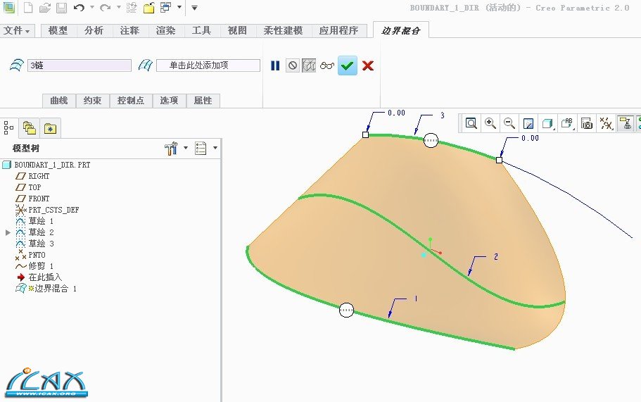Click the Save icon in quick access toolbar
The width and height of the screenshot is (641, 402).
point(61,7)
